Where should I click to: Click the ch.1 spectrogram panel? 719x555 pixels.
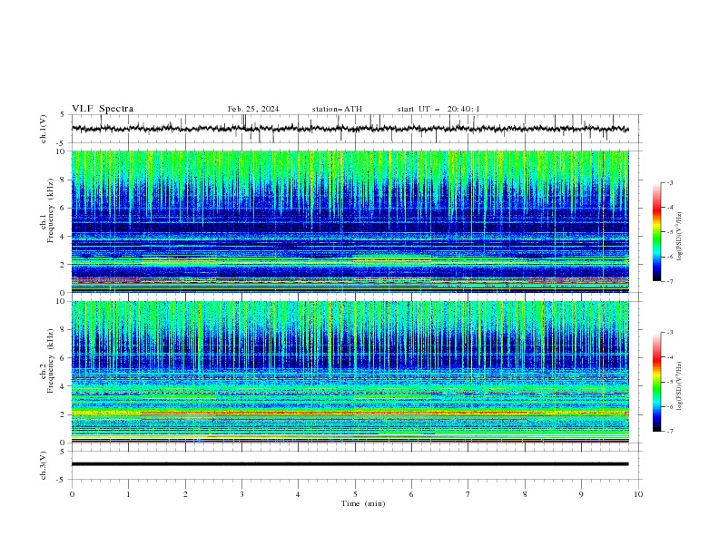click(350, 221)
